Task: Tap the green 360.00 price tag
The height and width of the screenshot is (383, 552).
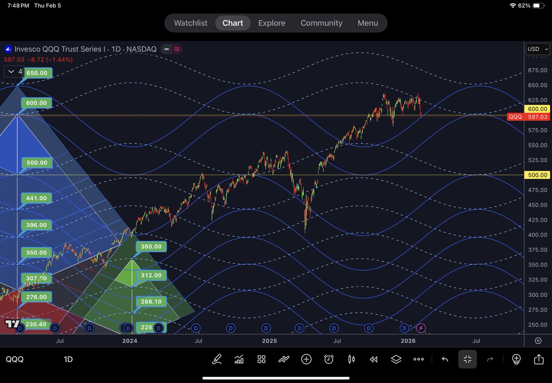Action: (x=151, y=247)
